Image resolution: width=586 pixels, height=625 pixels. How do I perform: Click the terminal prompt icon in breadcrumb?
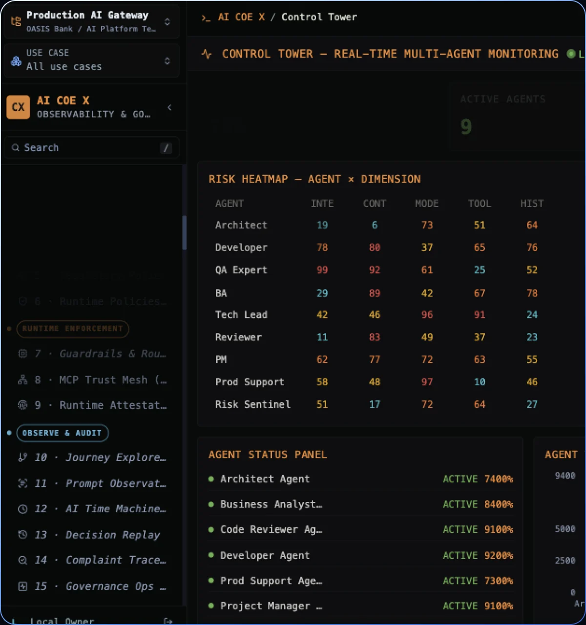pyautogui.click(x=206, y=18)
